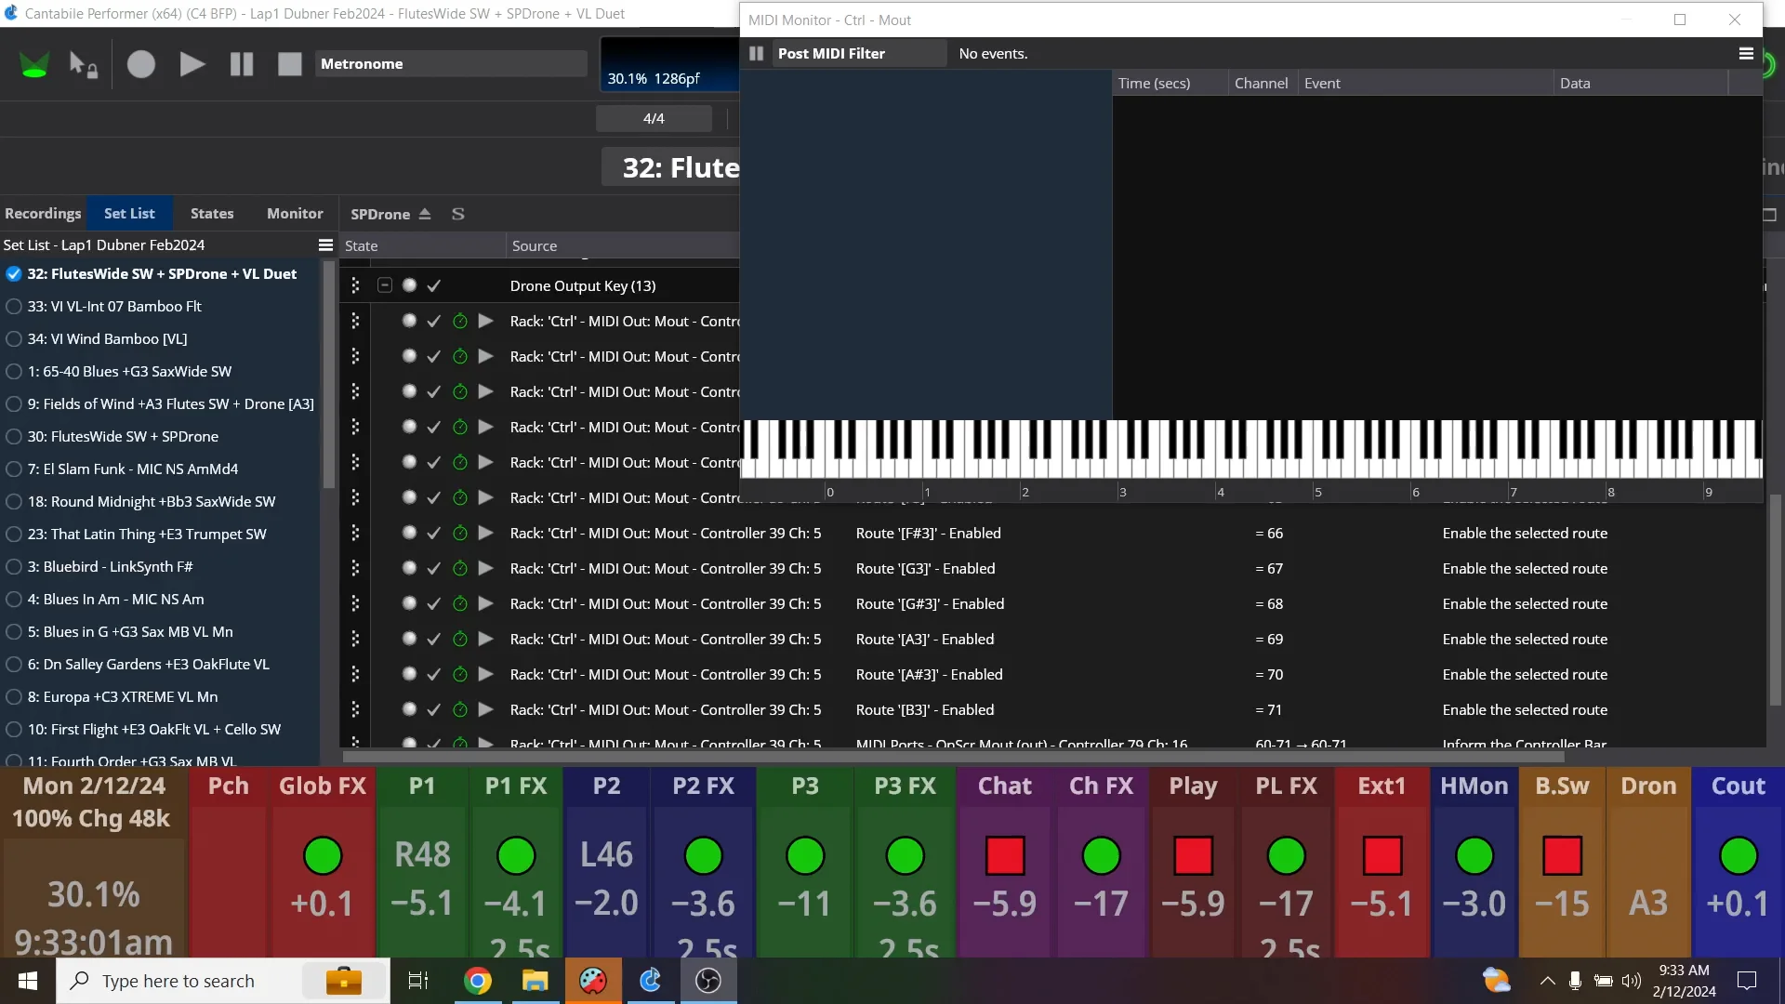Viewport: 1785px width, 1004px height.
Task: Click the timer icon on Route '[A3]' row
Action: pos(459,639)
